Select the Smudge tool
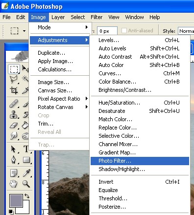194x215 pixels. [14, 136]
